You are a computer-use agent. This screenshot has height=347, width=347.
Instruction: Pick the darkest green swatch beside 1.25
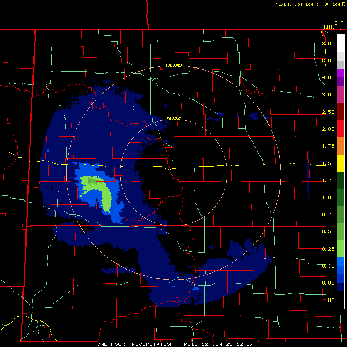point(340,180)
